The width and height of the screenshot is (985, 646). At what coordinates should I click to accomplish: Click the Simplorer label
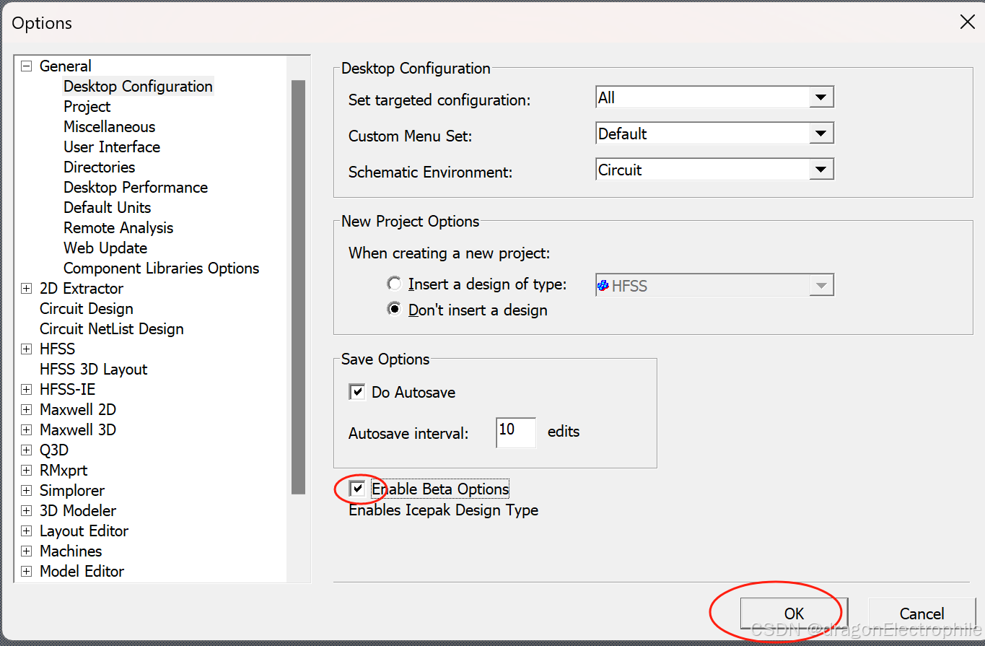[x=72, y=491]
